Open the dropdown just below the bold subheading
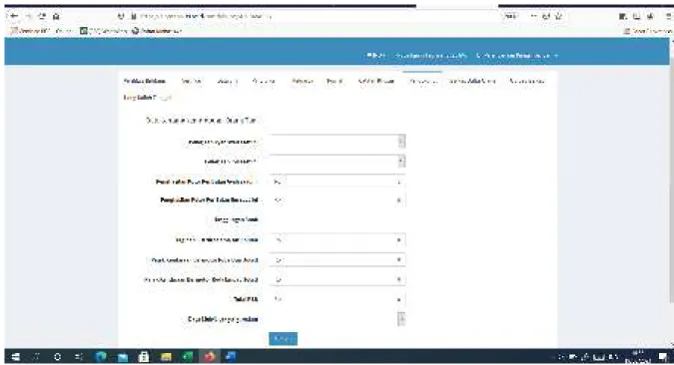674x365 pixels. (x=337, y=239)
